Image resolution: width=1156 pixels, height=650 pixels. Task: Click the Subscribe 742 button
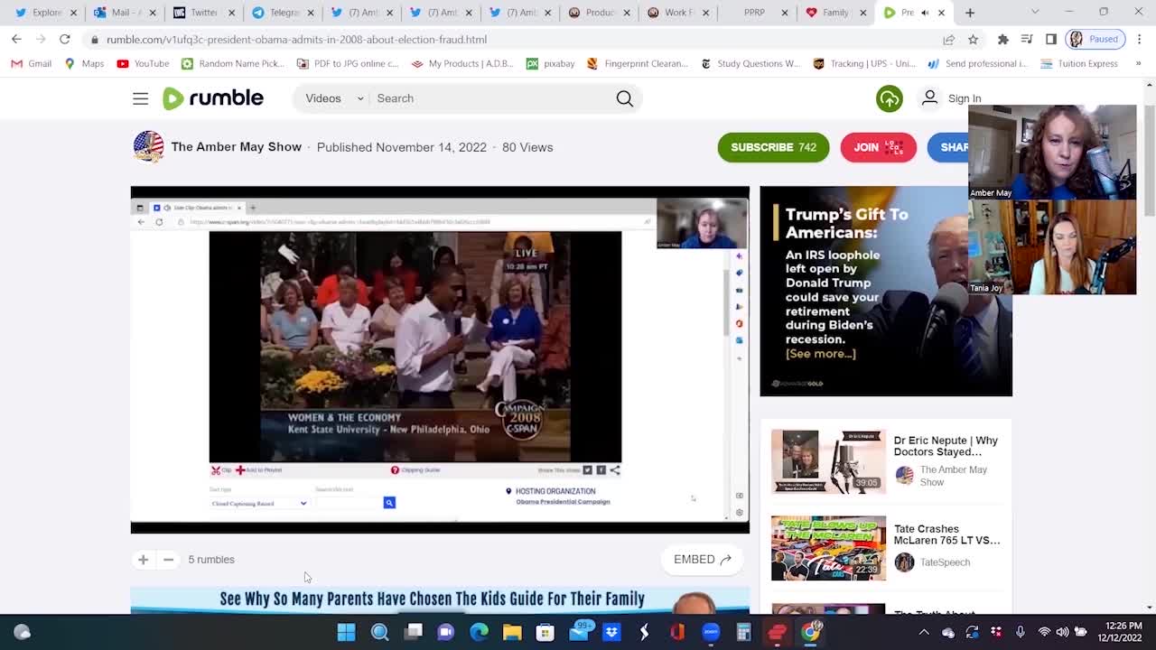tap(773, 147)
